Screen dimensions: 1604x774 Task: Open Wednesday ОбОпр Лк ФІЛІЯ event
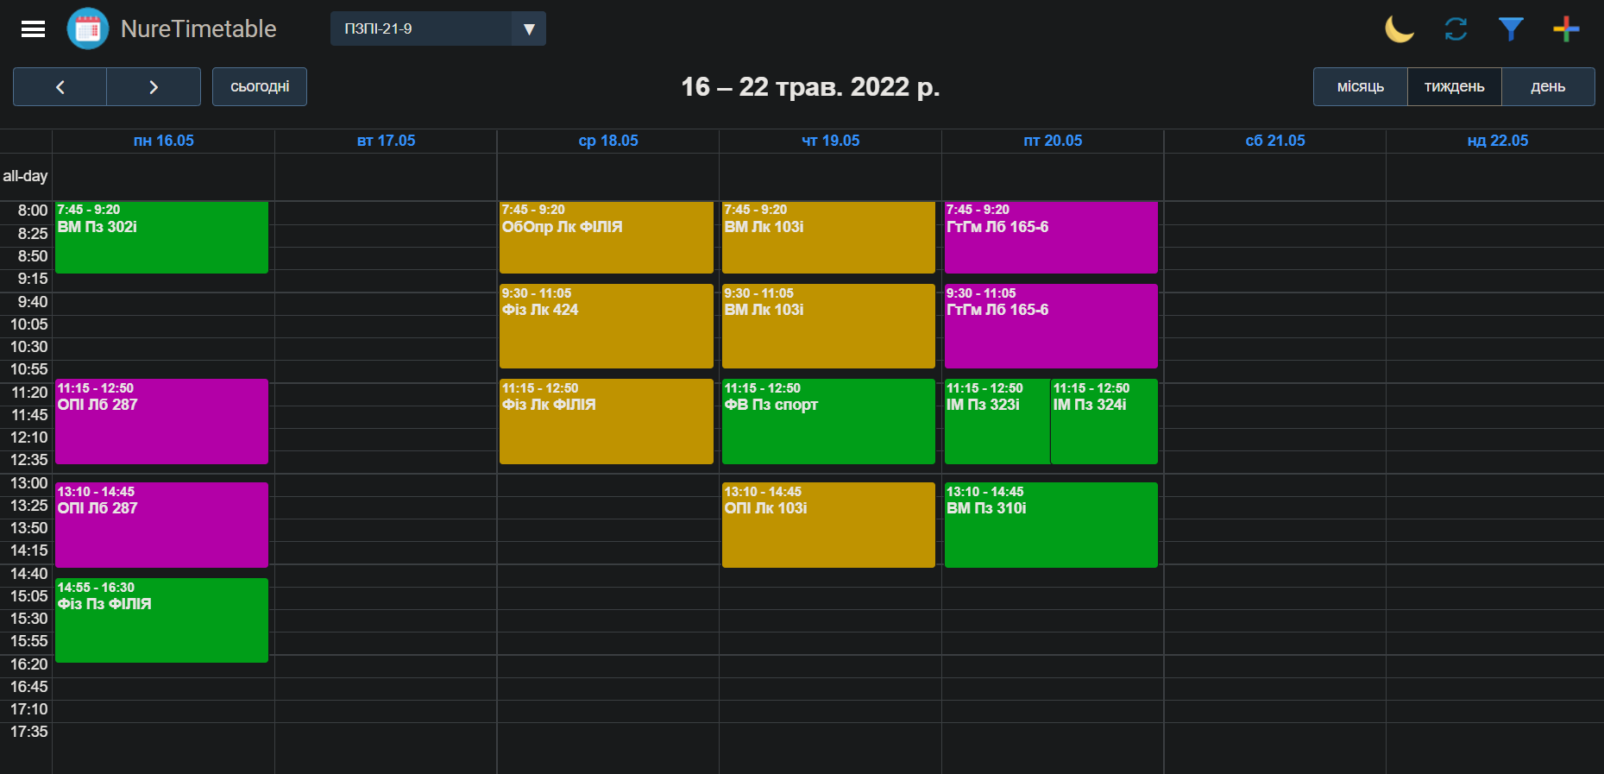607,237
